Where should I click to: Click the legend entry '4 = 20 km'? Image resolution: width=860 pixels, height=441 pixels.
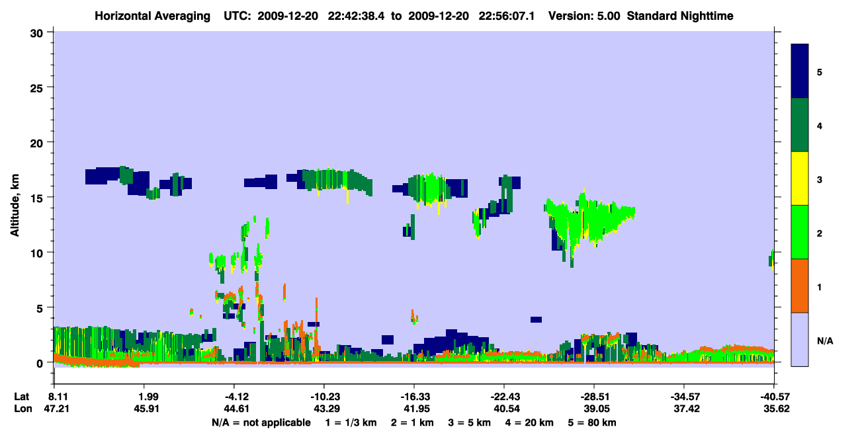pos(530,422)
